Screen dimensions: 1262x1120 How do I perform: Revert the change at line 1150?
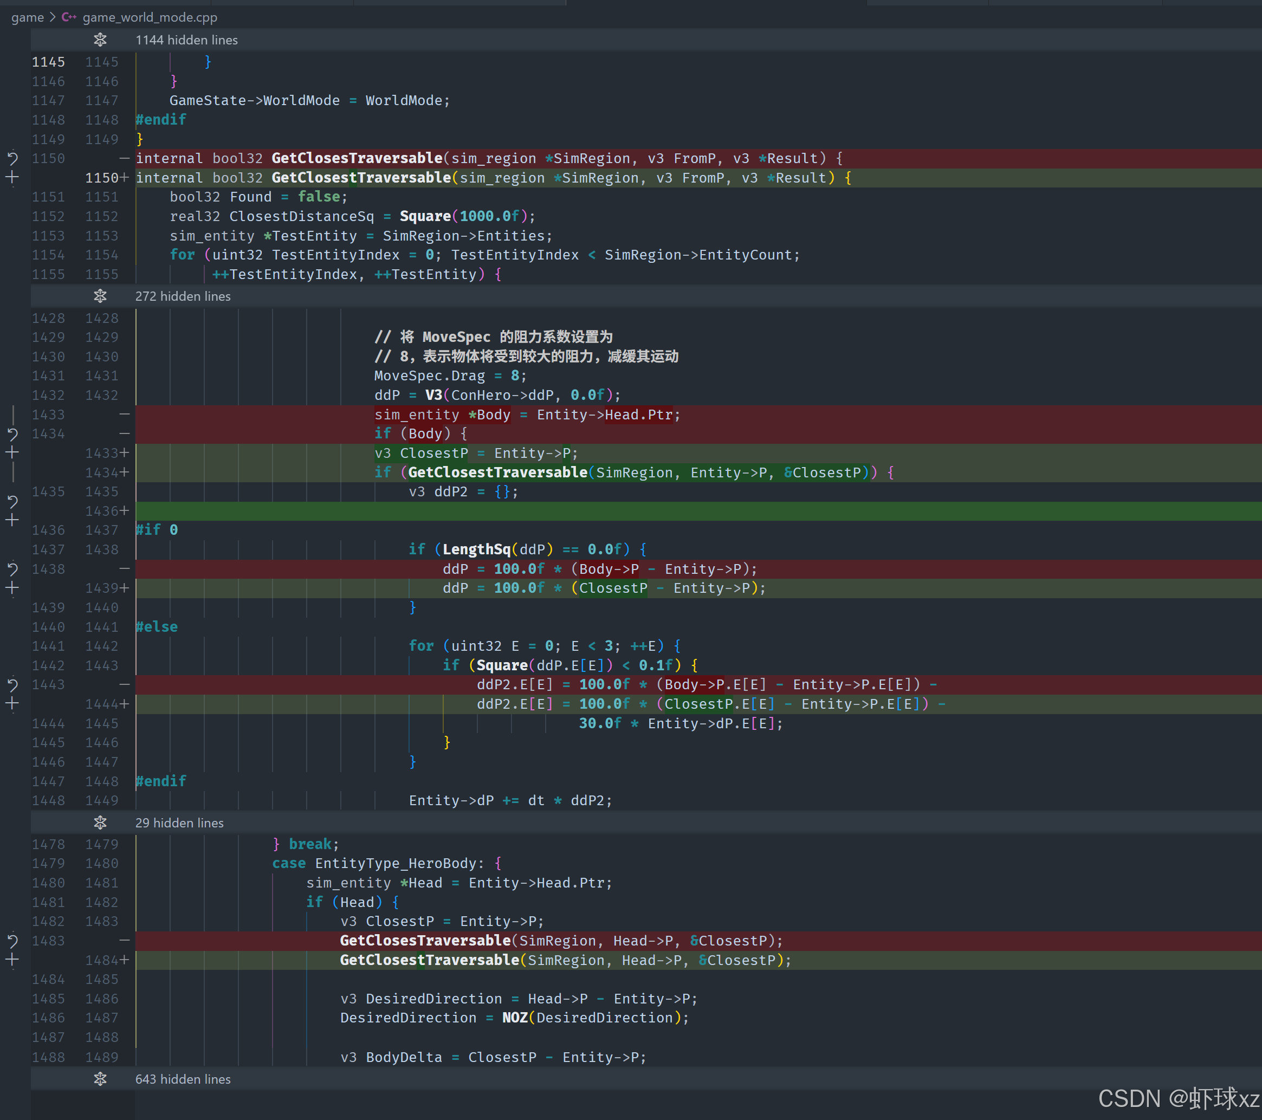point(12,159)
